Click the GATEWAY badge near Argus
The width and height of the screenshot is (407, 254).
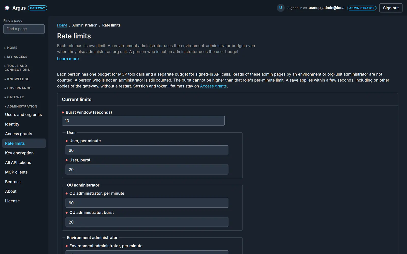(x=37, y=8)
